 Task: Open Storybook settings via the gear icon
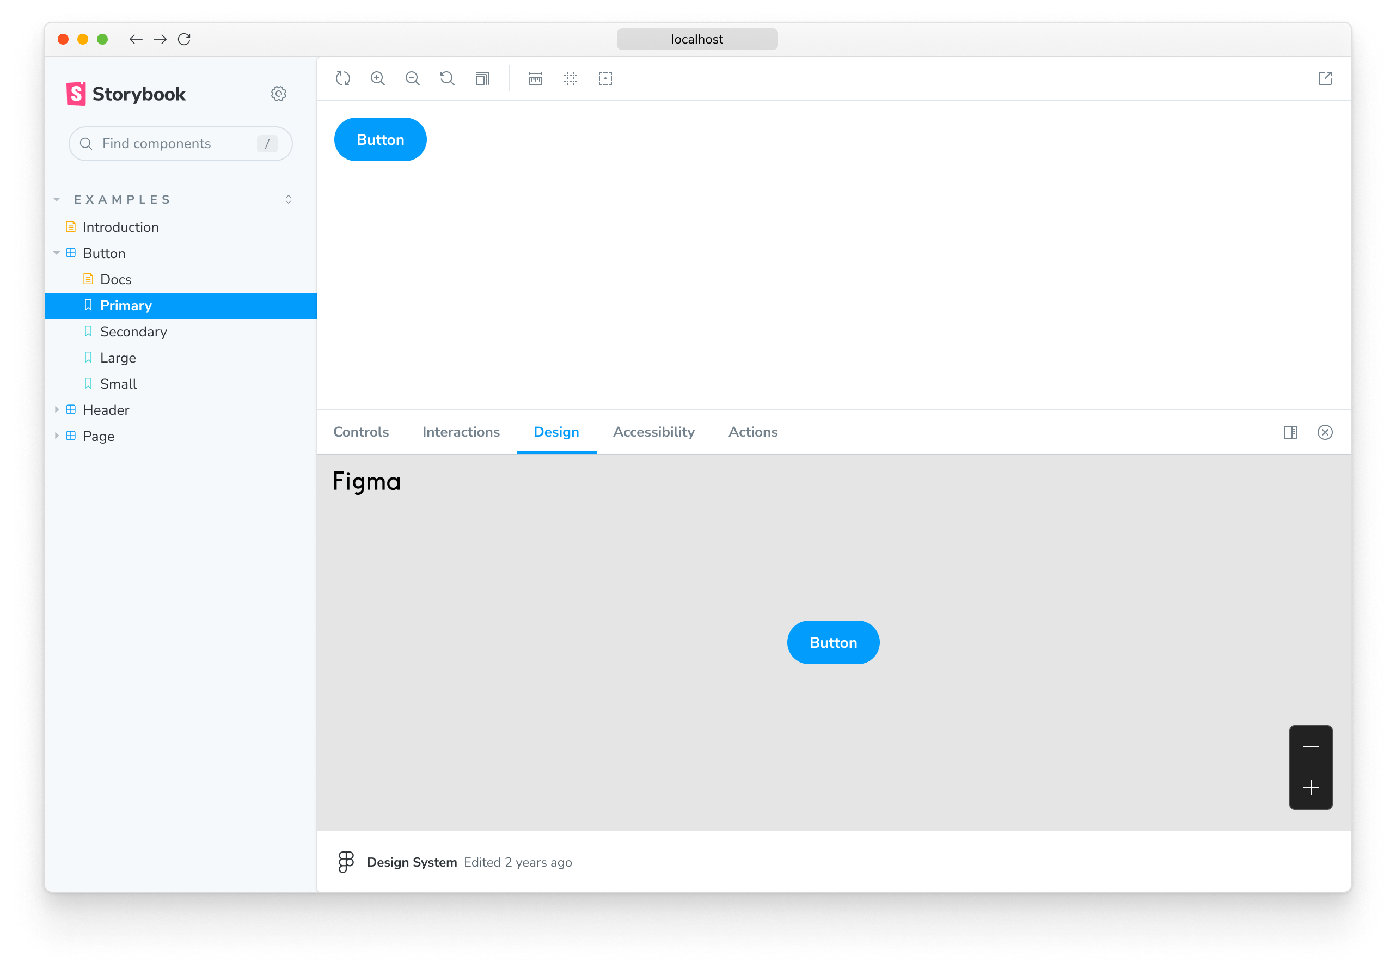point(278,93)
